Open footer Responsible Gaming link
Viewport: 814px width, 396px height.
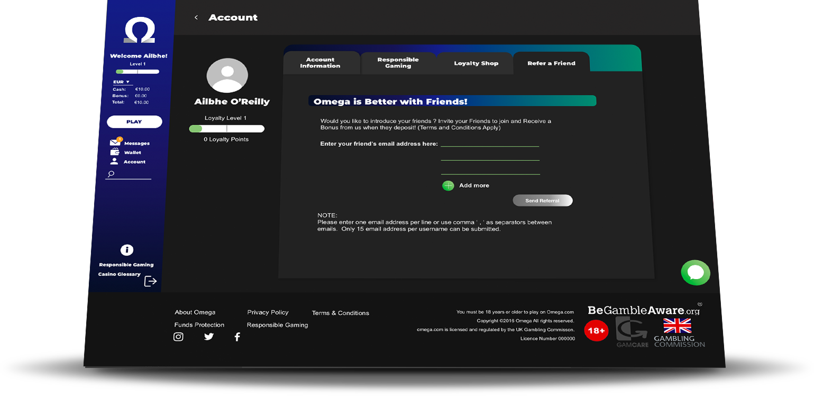click(x=277, y=325)
